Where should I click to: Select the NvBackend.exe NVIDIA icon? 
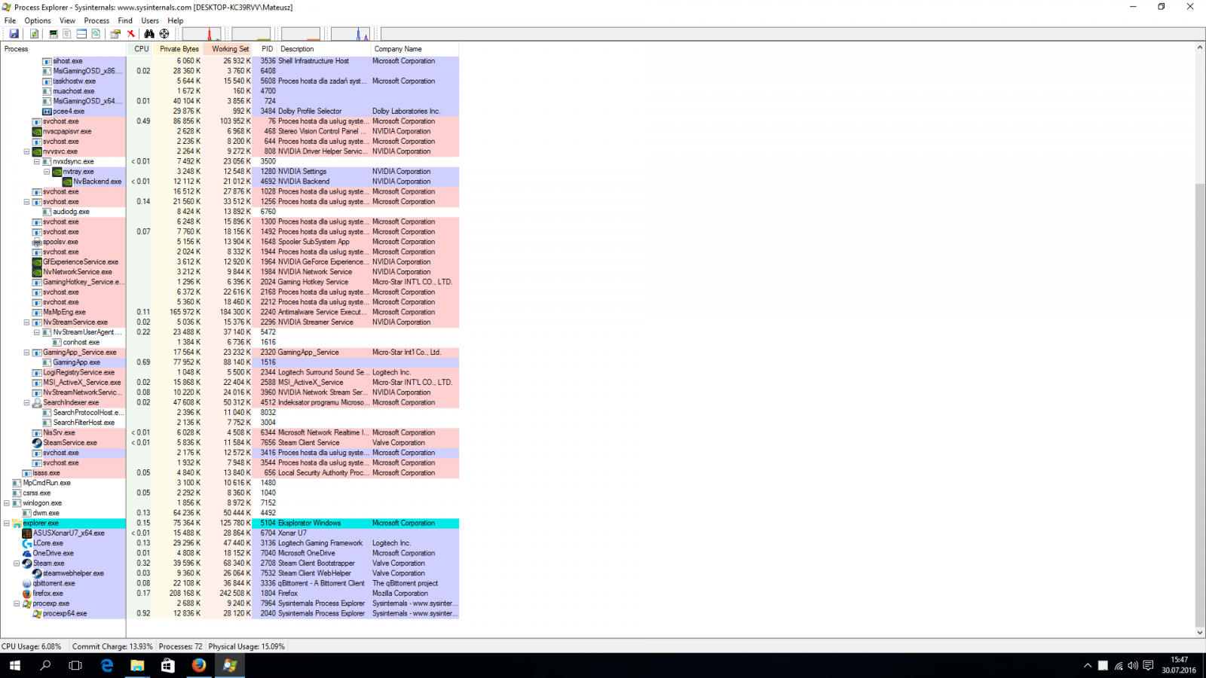(x=67, y=182)
